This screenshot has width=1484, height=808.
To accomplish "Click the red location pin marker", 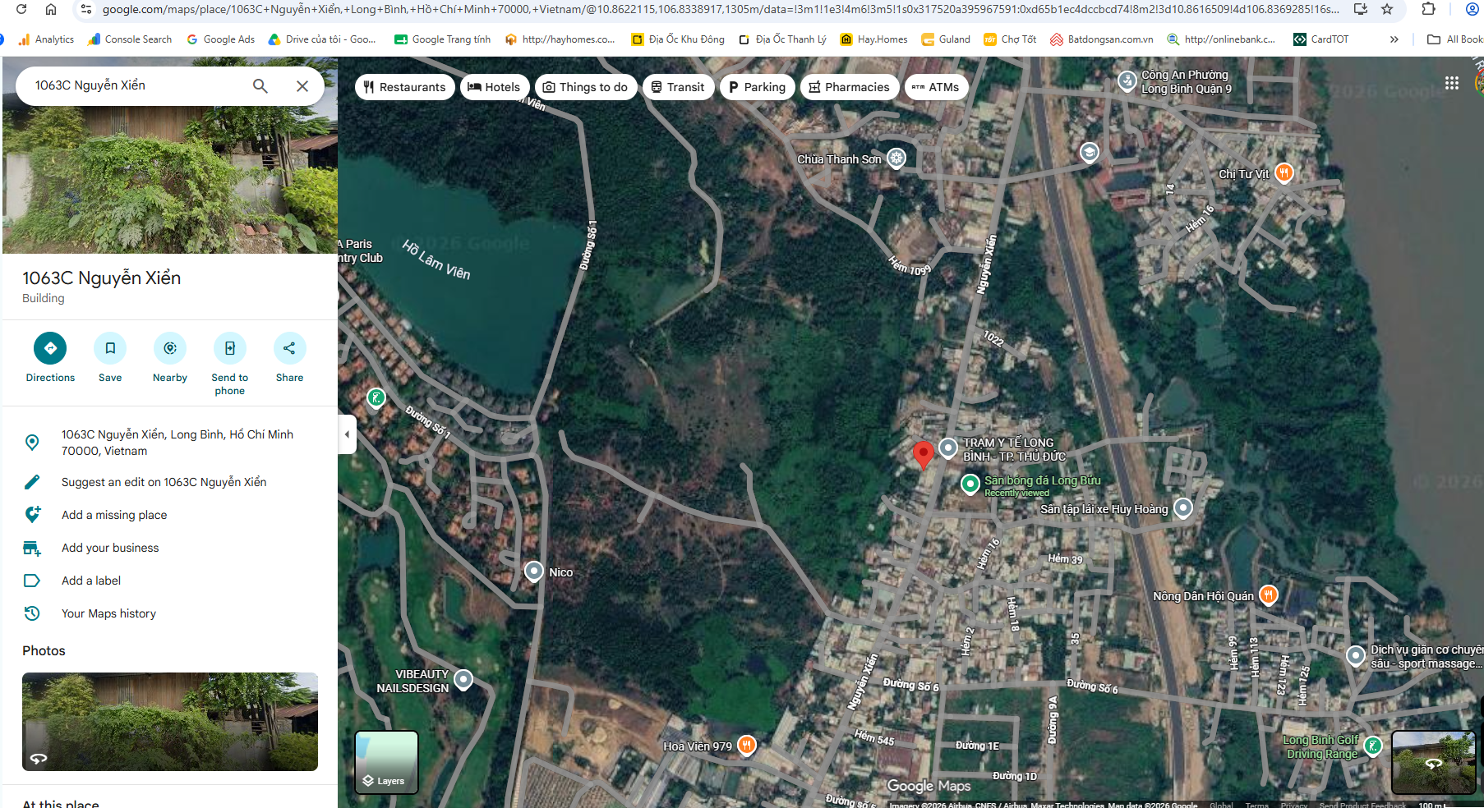I will (x=924, y=453).
